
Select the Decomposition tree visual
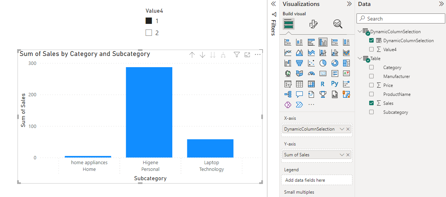pyautogui.click(x=288, y=94)
